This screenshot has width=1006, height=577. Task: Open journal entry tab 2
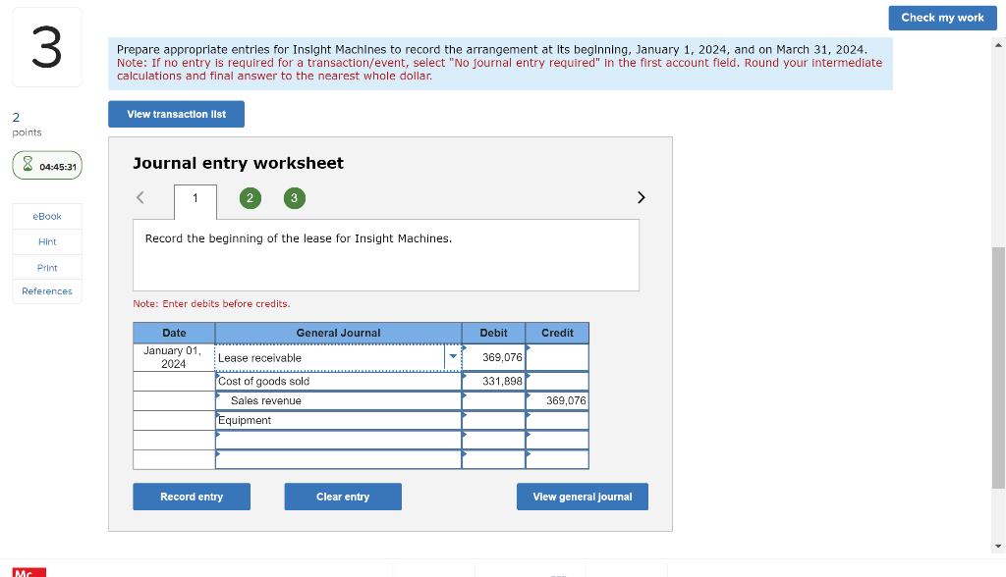click(x=250, y=197)
